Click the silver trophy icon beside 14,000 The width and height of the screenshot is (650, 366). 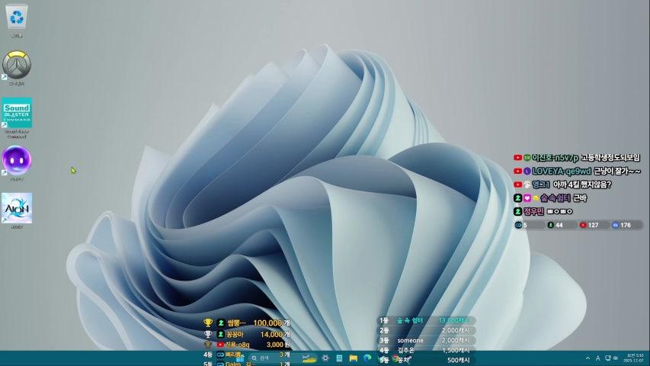(x=208, y=334)
